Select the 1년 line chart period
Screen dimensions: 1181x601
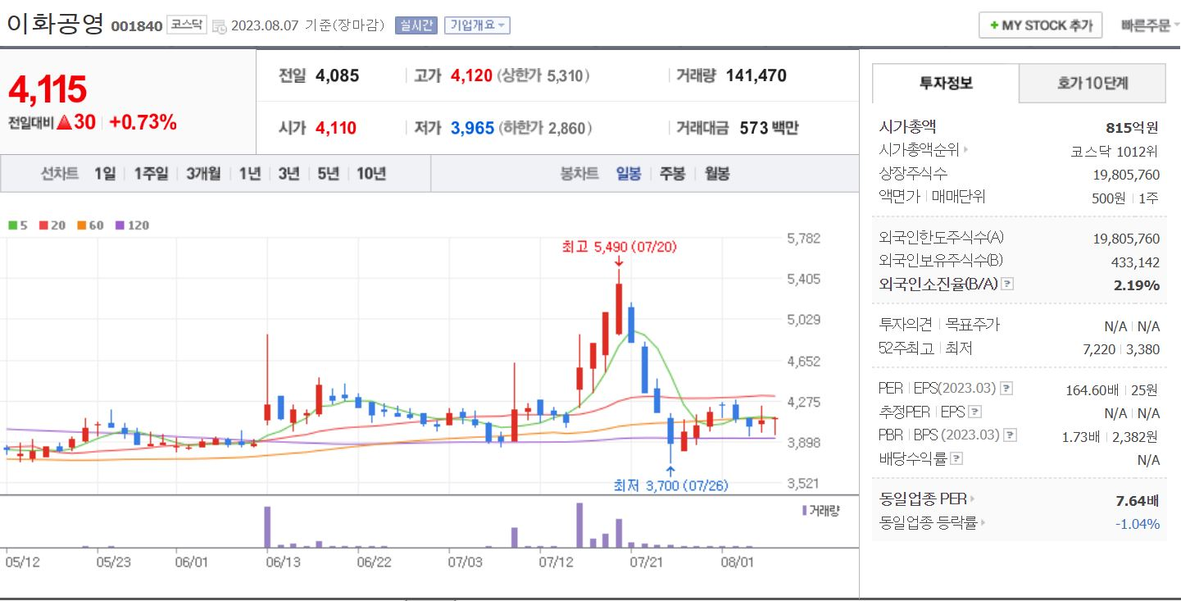[x=250, y=174]
